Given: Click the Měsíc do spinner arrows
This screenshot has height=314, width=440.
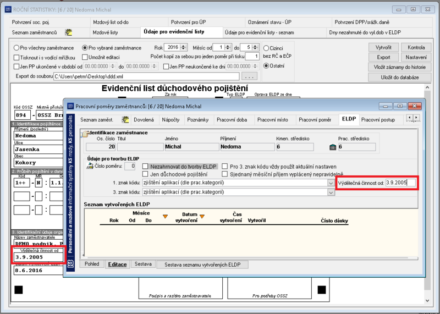Looking at the screenshot, I should point(255,47).
